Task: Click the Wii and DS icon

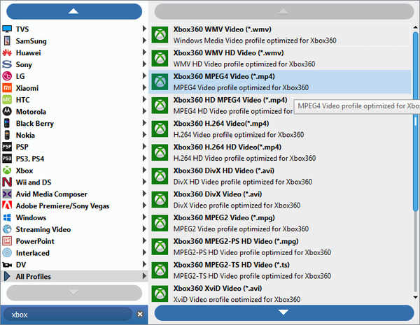Action: [7, 182]
